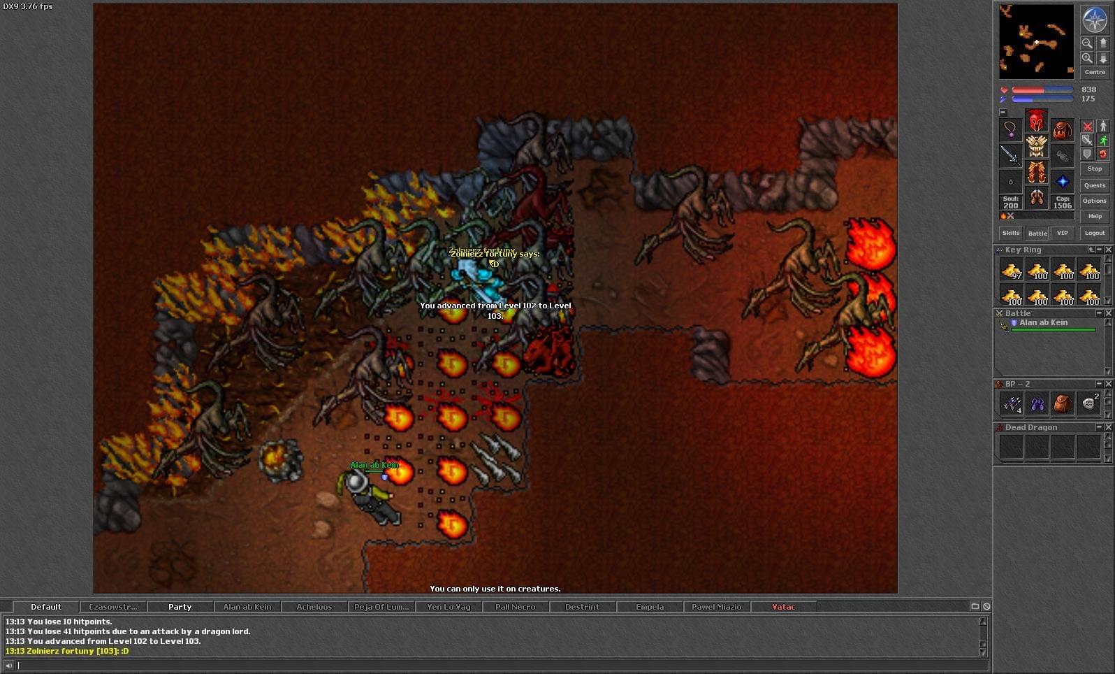
Task: Select the sandals in boots slot
Action: pyautogui.click(x=1036, y=198)
